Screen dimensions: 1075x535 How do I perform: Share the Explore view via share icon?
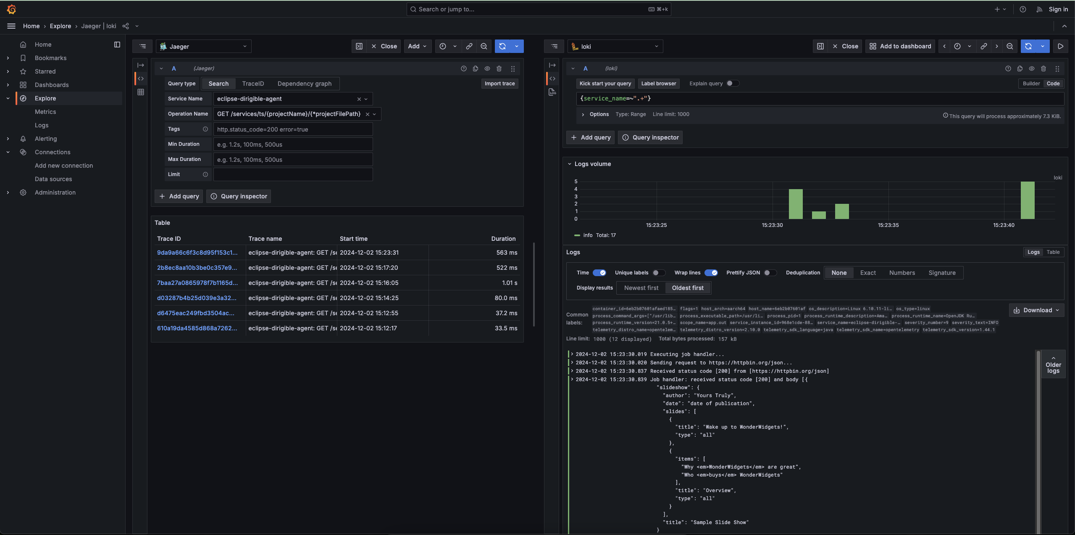tap(126, 26)
